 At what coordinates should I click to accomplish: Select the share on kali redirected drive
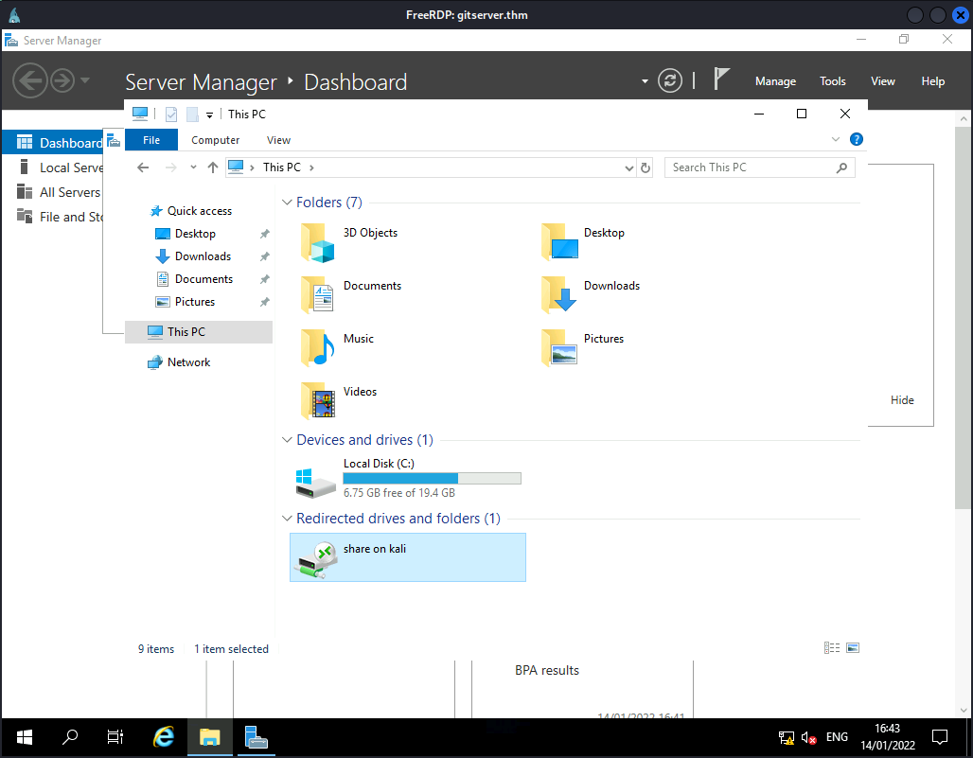click(408, 557)
